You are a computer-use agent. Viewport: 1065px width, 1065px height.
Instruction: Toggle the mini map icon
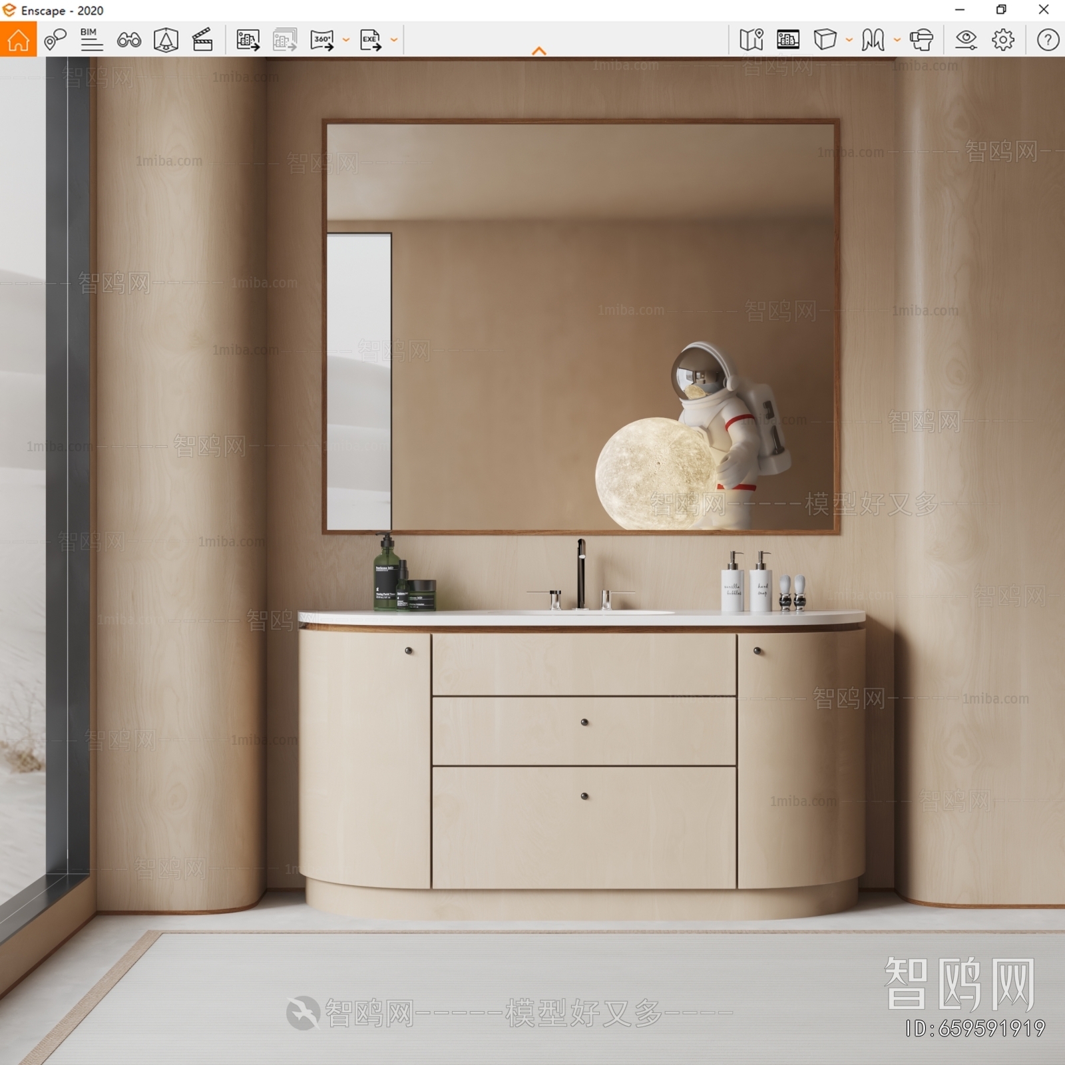(x=751, y=40)
